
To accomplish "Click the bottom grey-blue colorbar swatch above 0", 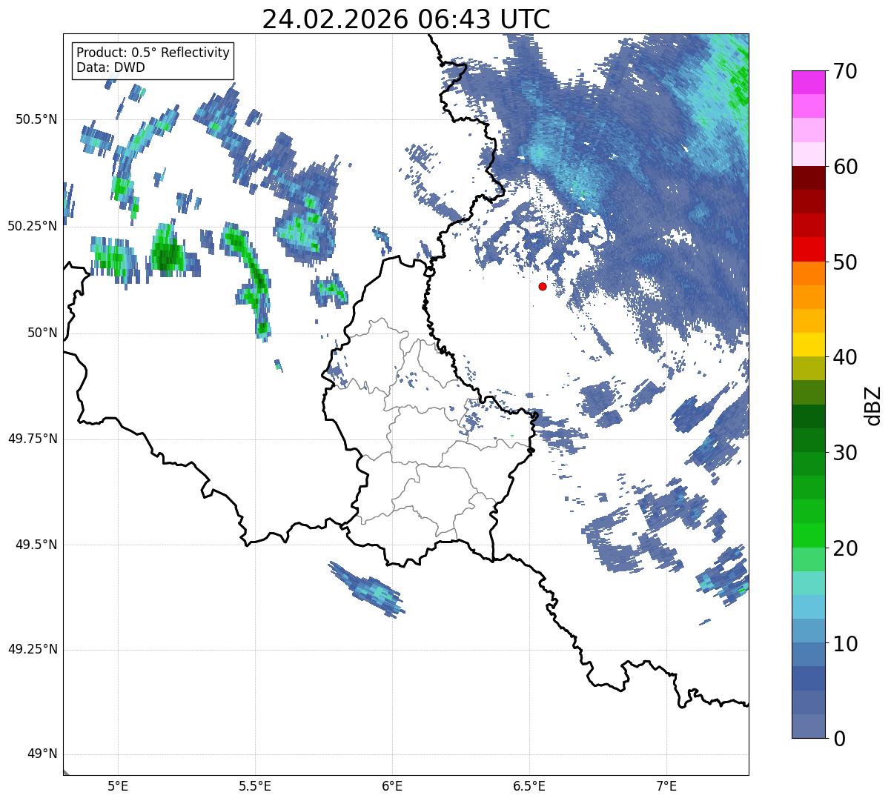I will 808,726.
